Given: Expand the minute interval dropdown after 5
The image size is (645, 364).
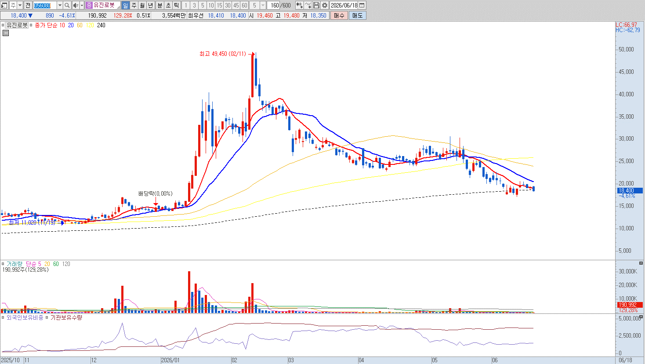Looking at the screenshot, I should [263, 5].
